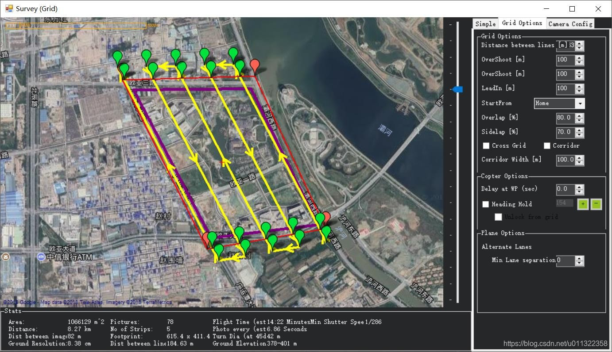Click the Pictures count 78 in Stats
612x352 pixels.
click(170, 322)
